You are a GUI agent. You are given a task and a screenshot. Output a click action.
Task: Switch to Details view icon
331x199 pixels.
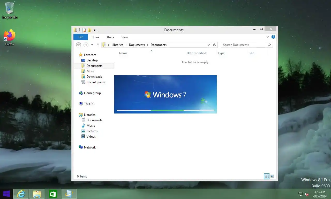(x=267, y=176)
